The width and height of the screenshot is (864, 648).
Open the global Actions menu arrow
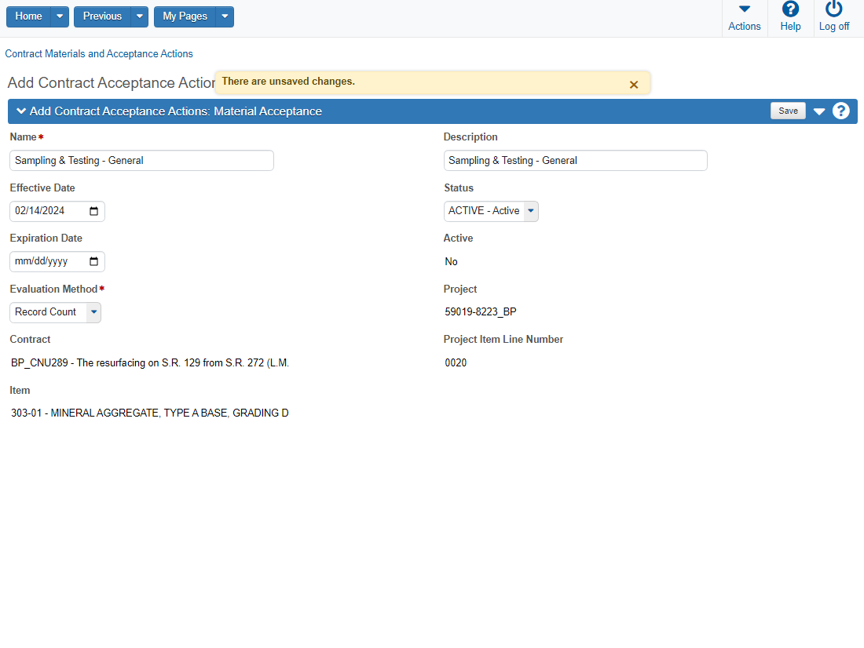744,9
